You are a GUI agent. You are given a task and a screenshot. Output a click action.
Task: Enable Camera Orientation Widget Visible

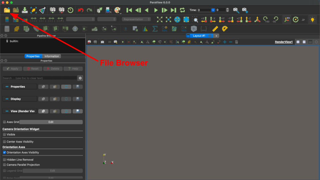(4, 134)
